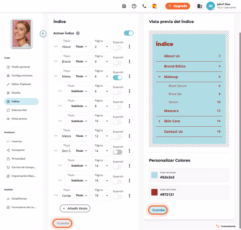This screenshot has height=230, width=241.
Task: Open three-dot menu for Brand row
Action: (x=130, y=62)
